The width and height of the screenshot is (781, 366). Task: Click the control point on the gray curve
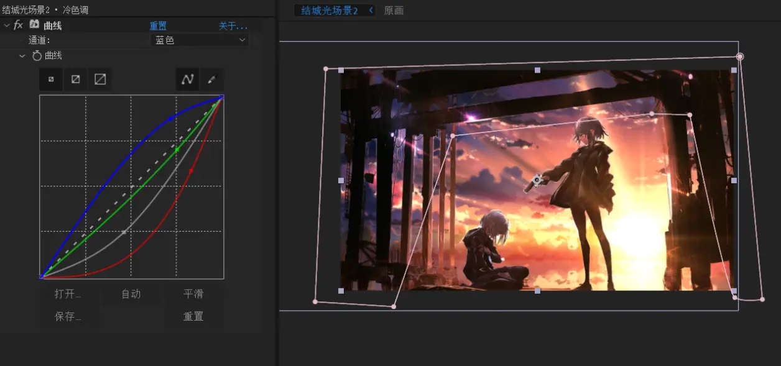pyautogui.click(x=124, y=232)
